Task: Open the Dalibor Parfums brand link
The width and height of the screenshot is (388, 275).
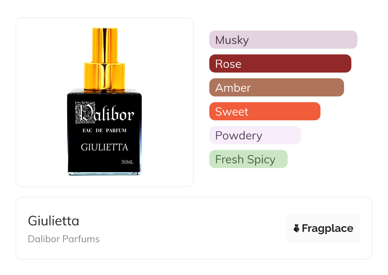Action: tap(64, 239)
